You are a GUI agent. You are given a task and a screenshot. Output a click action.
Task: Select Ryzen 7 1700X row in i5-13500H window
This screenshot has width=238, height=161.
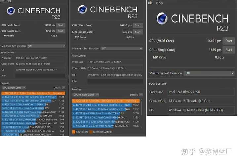pos(33,120)
